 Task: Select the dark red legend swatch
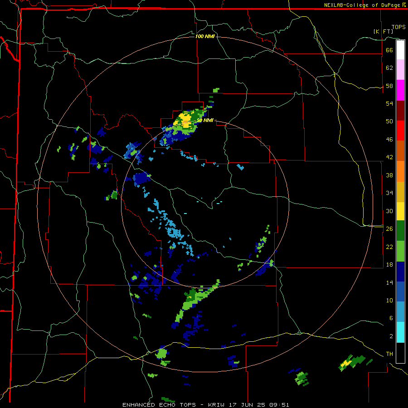[400, 111]
